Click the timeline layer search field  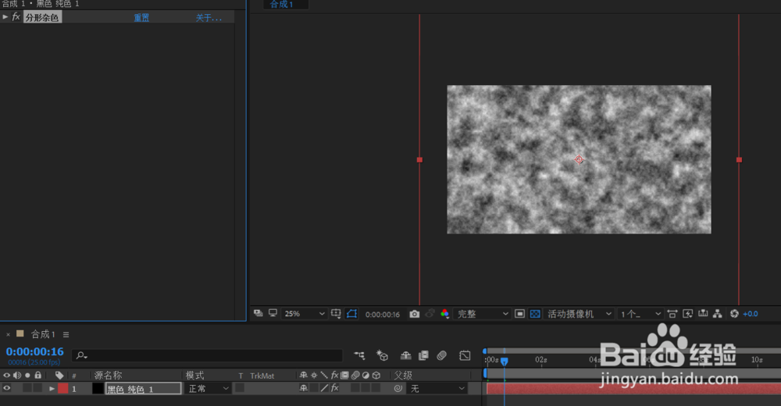click(207, 356)
